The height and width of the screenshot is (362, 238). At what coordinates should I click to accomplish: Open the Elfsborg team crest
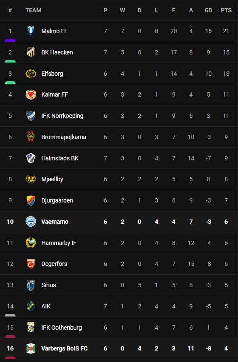coord(31,74)
